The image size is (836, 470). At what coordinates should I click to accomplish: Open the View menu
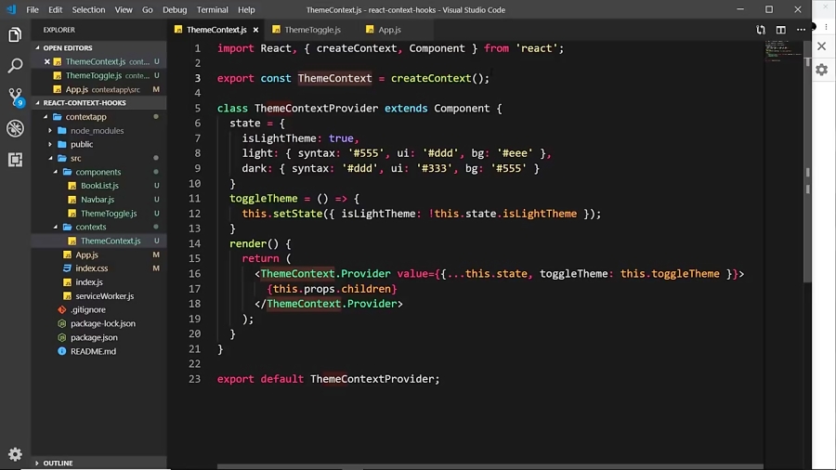(x=124, y=9)
